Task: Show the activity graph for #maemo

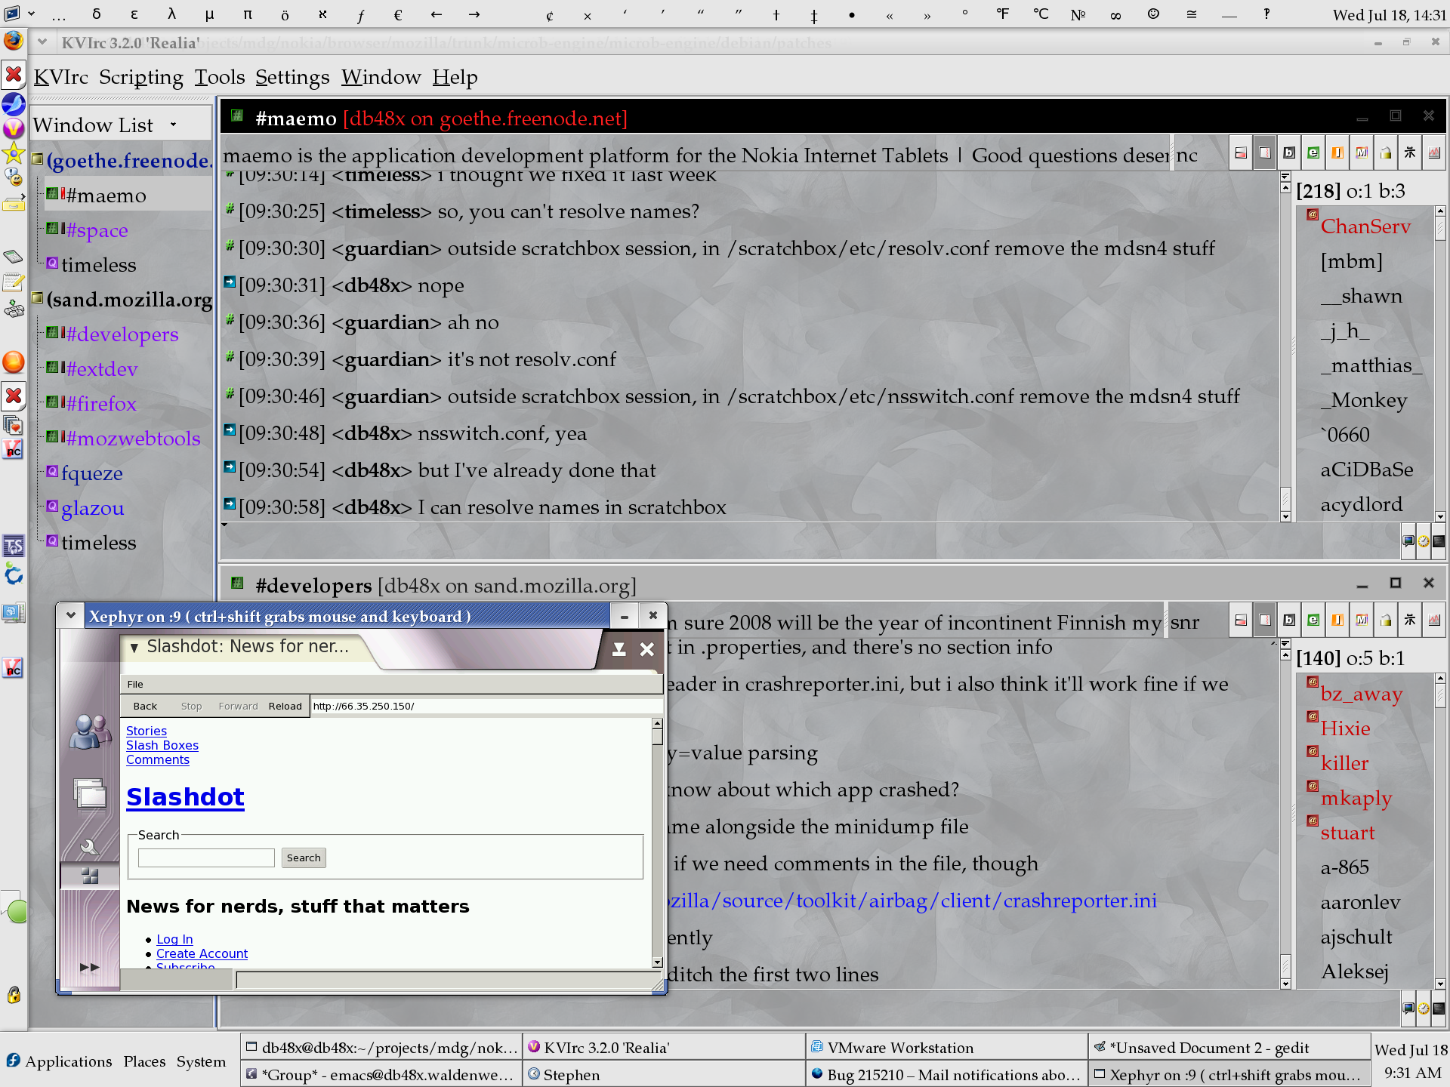Action: pyautogui.click(x=1434, y=153)
